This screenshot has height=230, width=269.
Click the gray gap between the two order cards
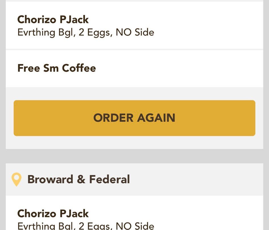click(x=134, y=156)
